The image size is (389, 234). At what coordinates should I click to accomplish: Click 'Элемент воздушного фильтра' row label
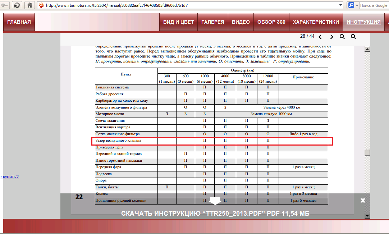coord(121,107)
